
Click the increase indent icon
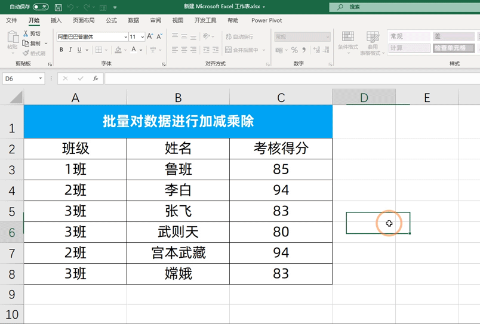216,50
